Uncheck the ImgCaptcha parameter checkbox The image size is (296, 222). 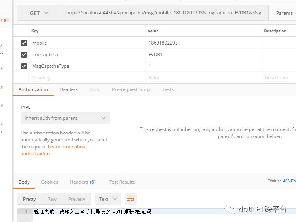coord(24,55)
